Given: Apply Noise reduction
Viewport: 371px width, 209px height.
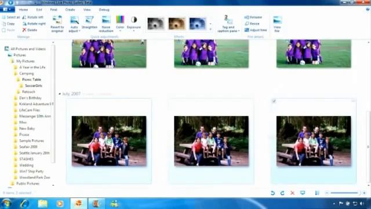Looking at the screenshot, I should [106, 24].
